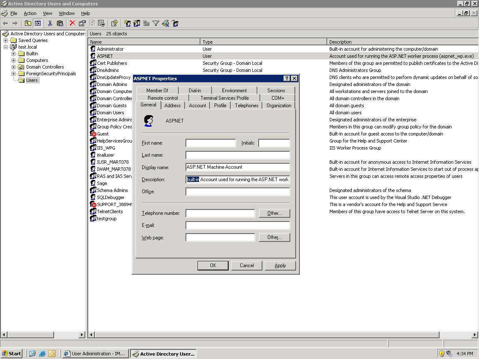Click the disabled Guest account icon
Screen dimensions: 479x359
click(x=93, y=134)
